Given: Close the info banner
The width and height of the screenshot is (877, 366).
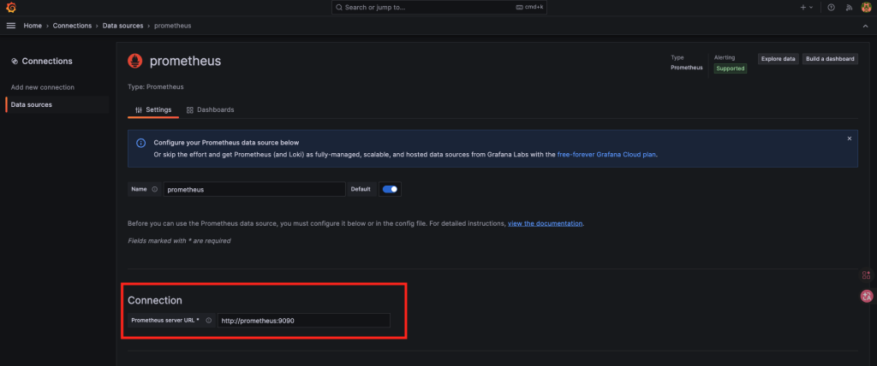Looking at the screenshot, I should point(849,139).
